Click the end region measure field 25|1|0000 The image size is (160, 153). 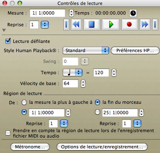click(120, 113)
